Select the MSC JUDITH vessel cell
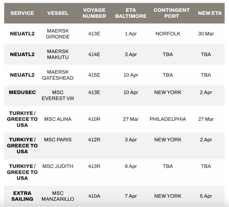This screenshot has height=207, width=229. coord(58,166)
